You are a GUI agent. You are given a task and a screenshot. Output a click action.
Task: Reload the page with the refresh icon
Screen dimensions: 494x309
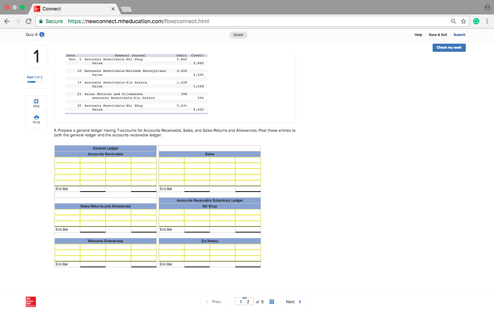pos(28,21)
